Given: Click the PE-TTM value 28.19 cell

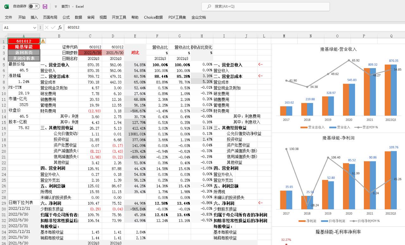Looking at the screenshot, I should pos(24,93).
